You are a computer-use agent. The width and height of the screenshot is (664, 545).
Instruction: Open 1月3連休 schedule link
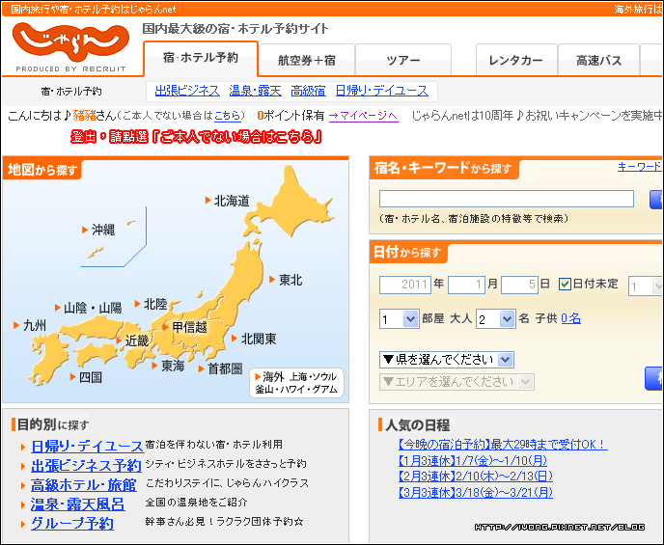(x=473, y=460)
